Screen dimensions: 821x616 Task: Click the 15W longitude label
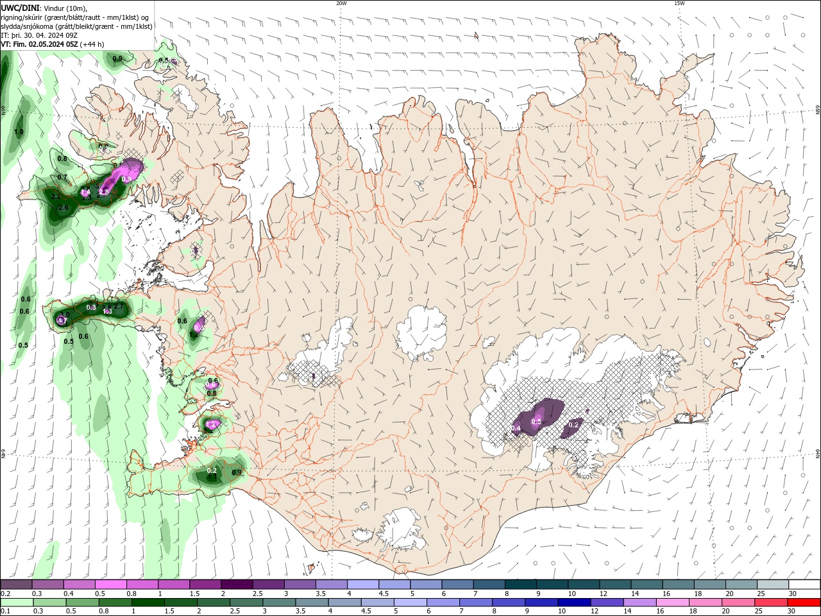click(x=679, y=3)
